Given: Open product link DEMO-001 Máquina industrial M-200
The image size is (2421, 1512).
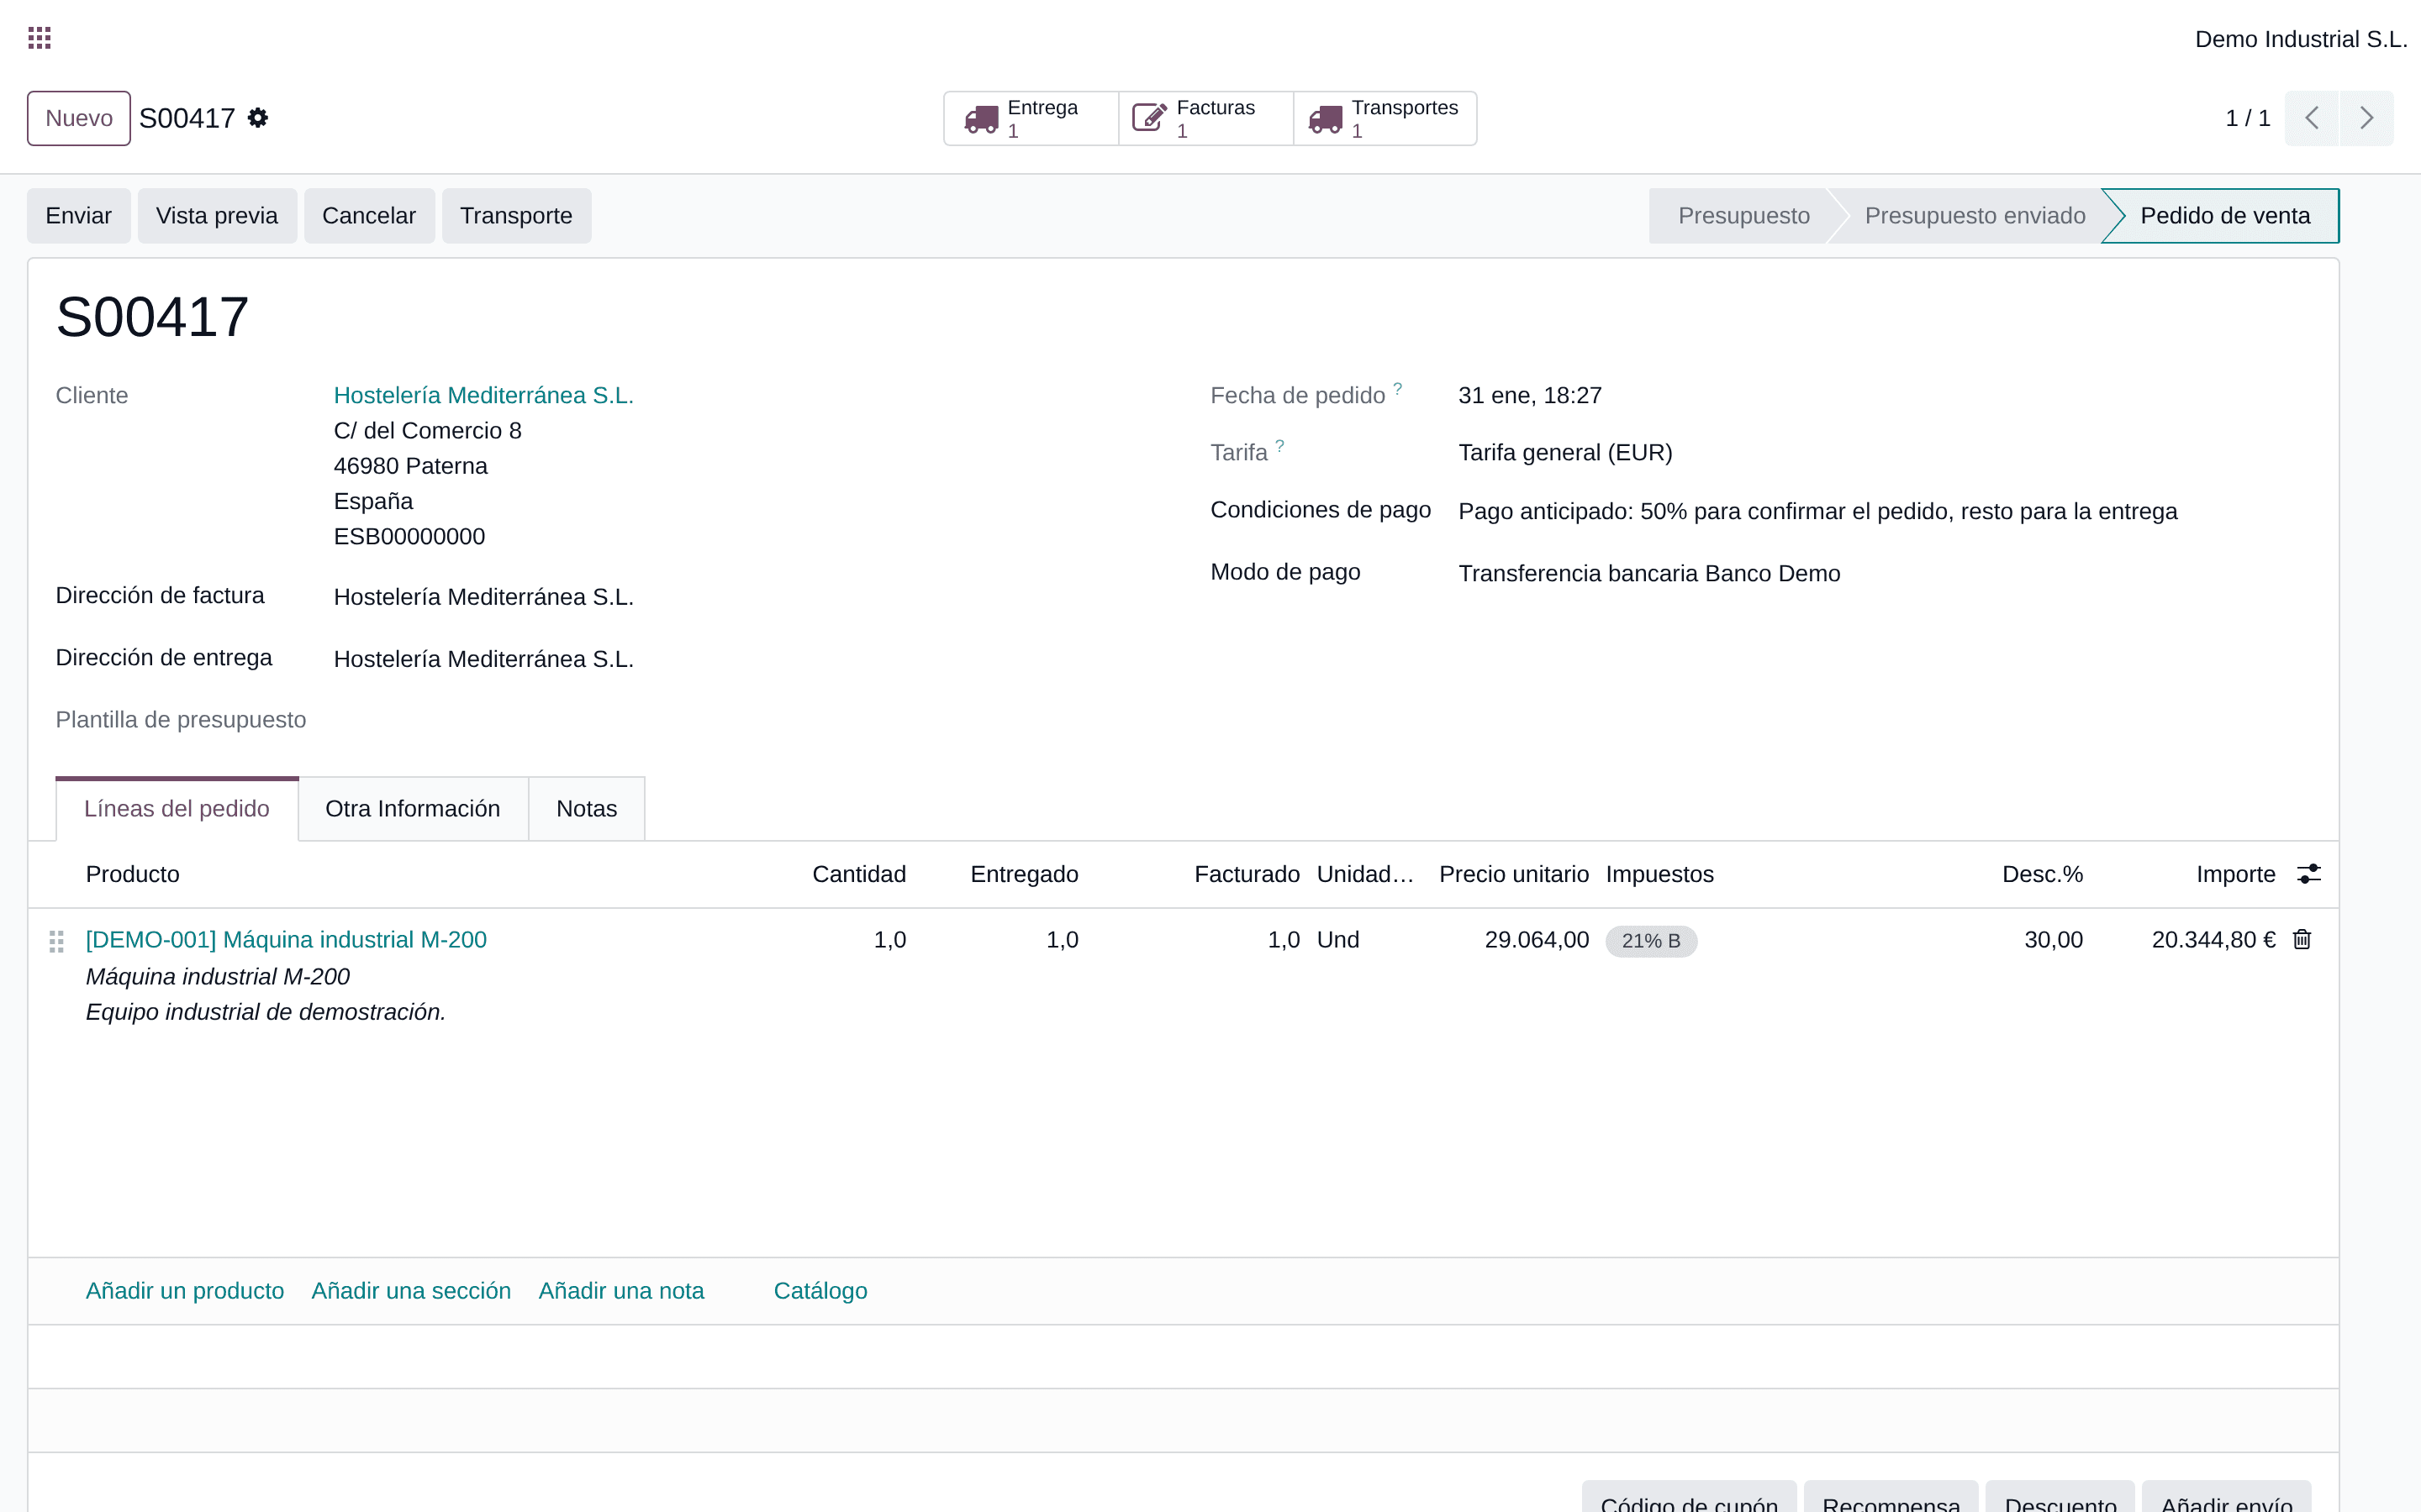Looking at the screenshot, I should (286, 940).
